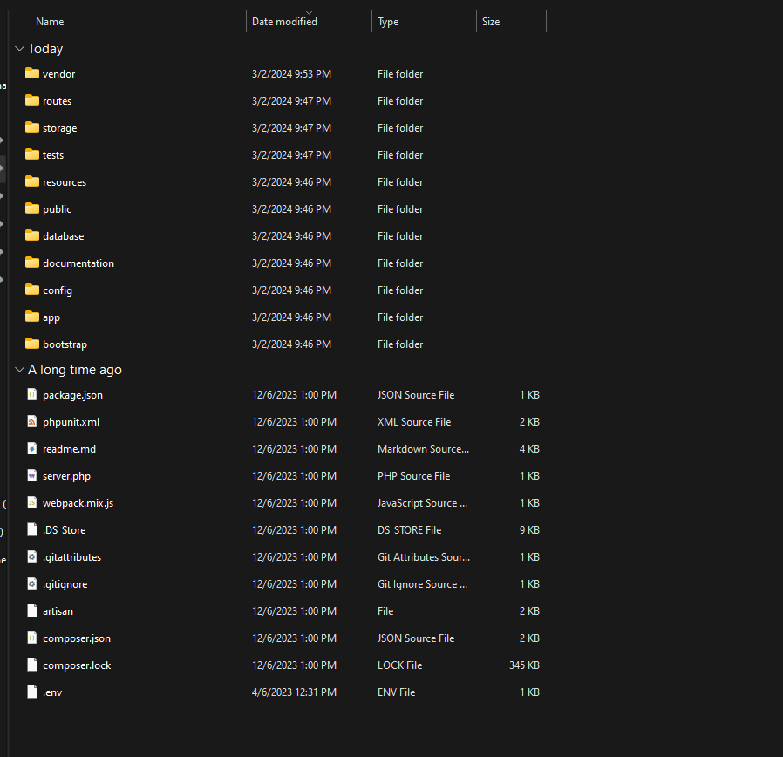Select the documentation folder icon
Viewport: 783px width, 757px height.
(32, 263)
